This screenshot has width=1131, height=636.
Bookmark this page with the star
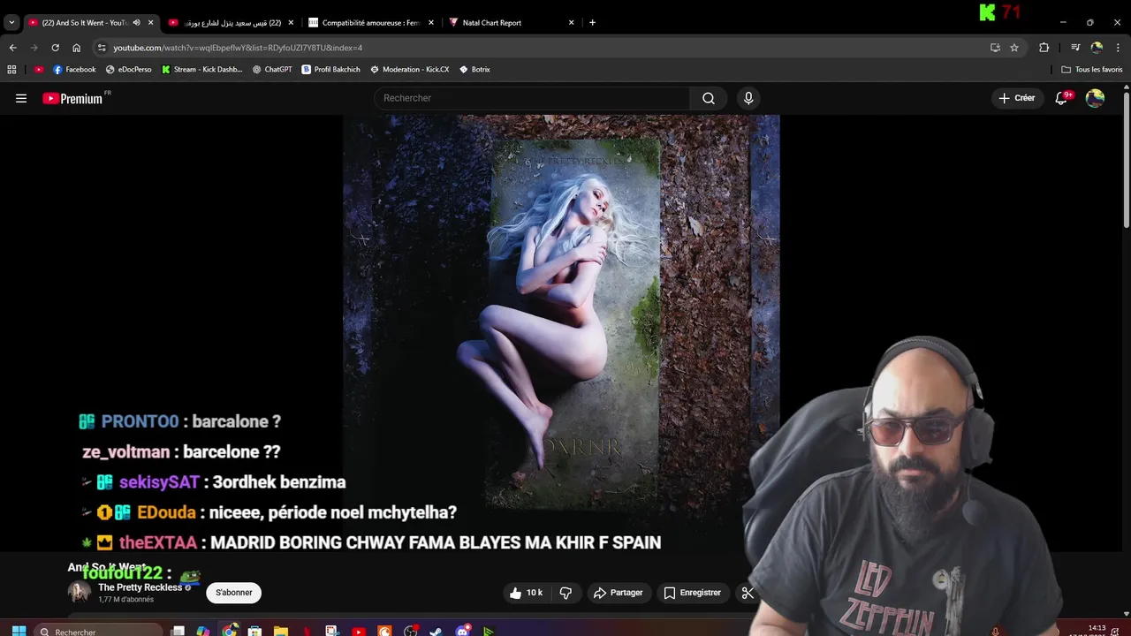coord(1014,48)
